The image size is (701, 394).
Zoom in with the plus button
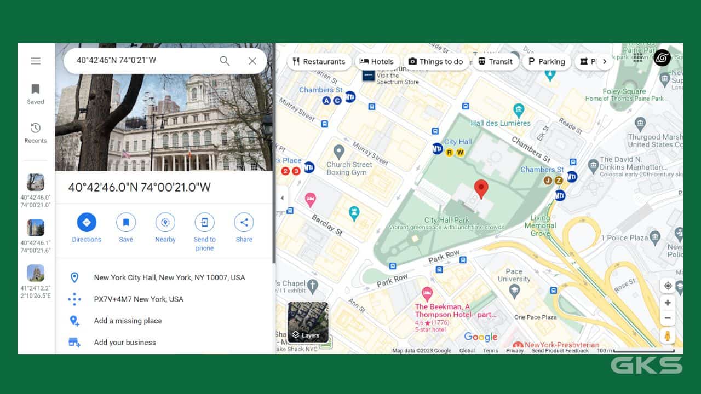[668, 303]
